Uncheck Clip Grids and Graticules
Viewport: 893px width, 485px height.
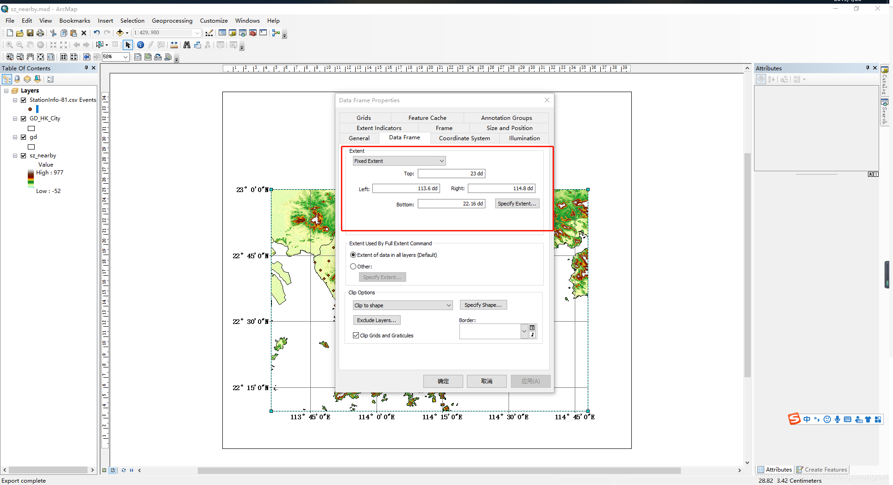click(x=356, y=335)
